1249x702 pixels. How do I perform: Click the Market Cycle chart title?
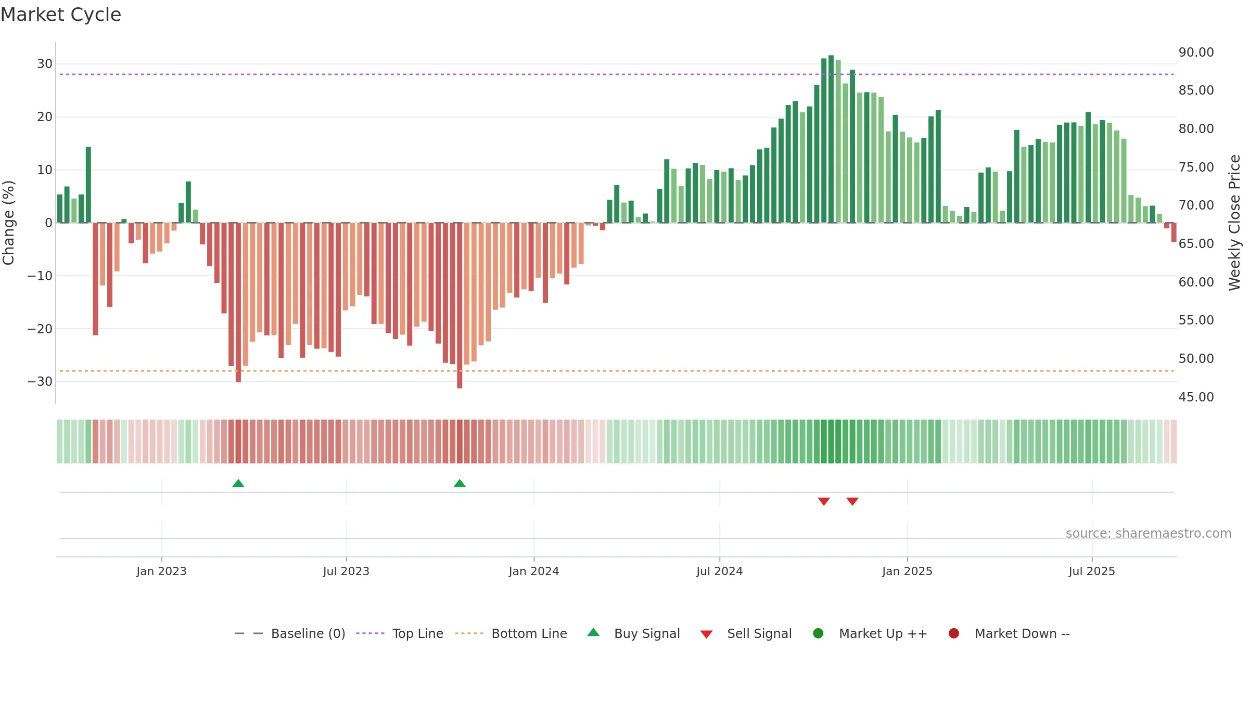coord(61,15)
